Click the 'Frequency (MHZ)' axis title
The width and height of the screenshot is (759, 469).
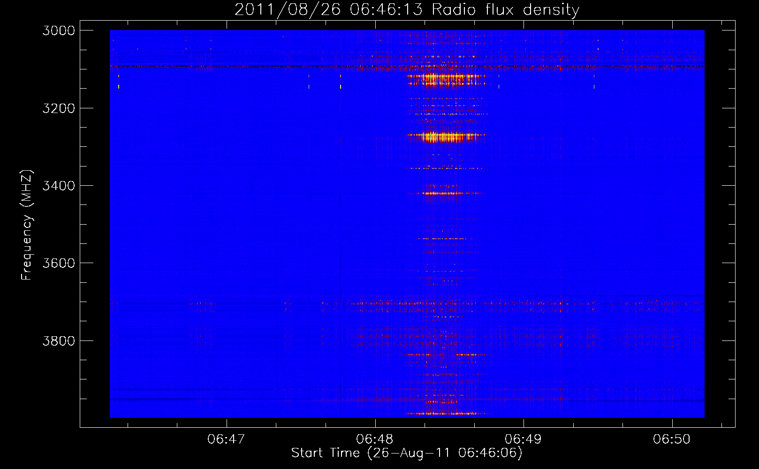pyautogui.click(x=27, y=225)
